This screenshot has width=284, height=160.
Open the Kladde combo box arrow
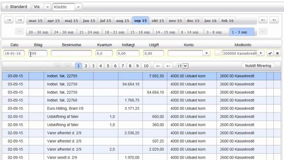pyautogui.click(x=78, y=7)
